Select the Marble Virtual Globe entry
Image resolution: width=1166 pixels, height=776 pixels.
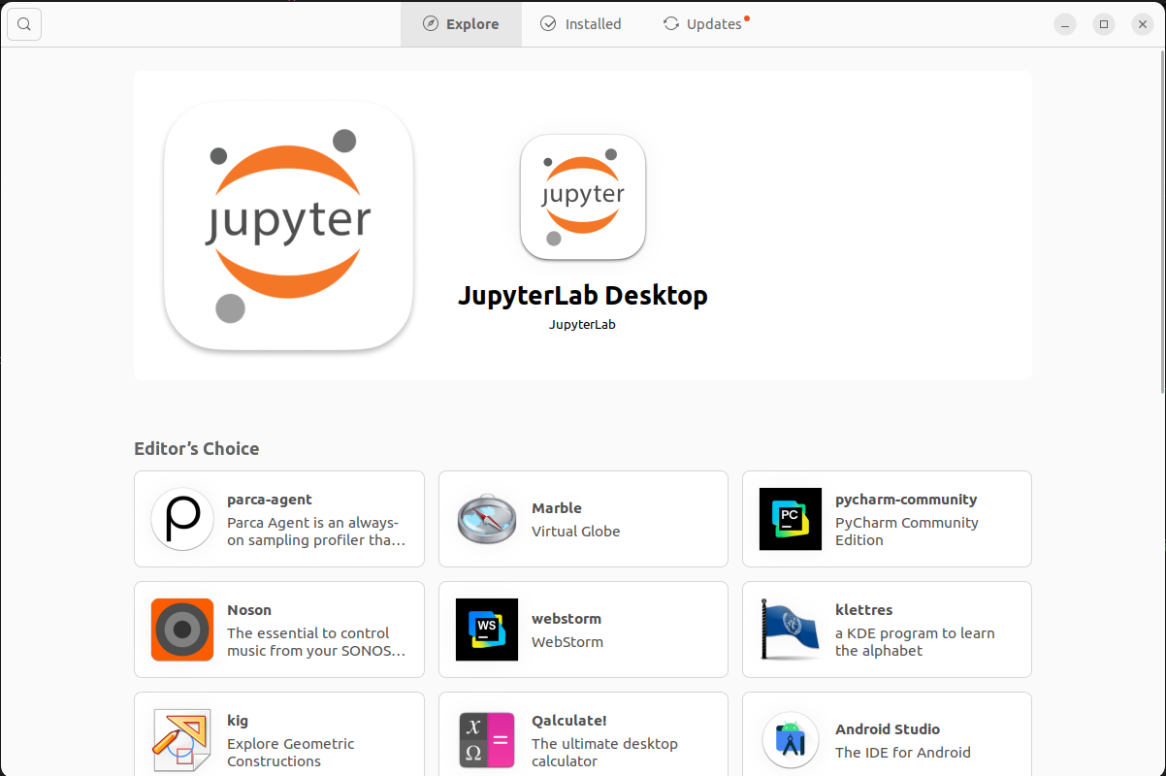(x=582, y=519)
